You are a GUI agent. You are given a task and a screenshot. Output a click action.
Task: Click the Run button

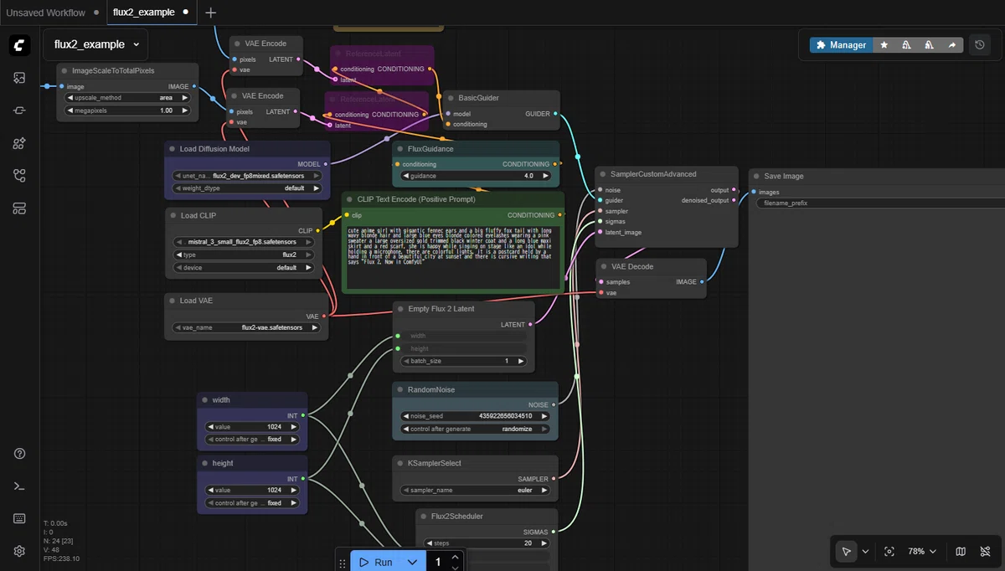pos(376,563)
